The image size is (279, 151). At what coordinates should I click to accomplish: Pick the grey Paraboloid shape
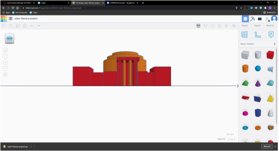coord(271,114)
